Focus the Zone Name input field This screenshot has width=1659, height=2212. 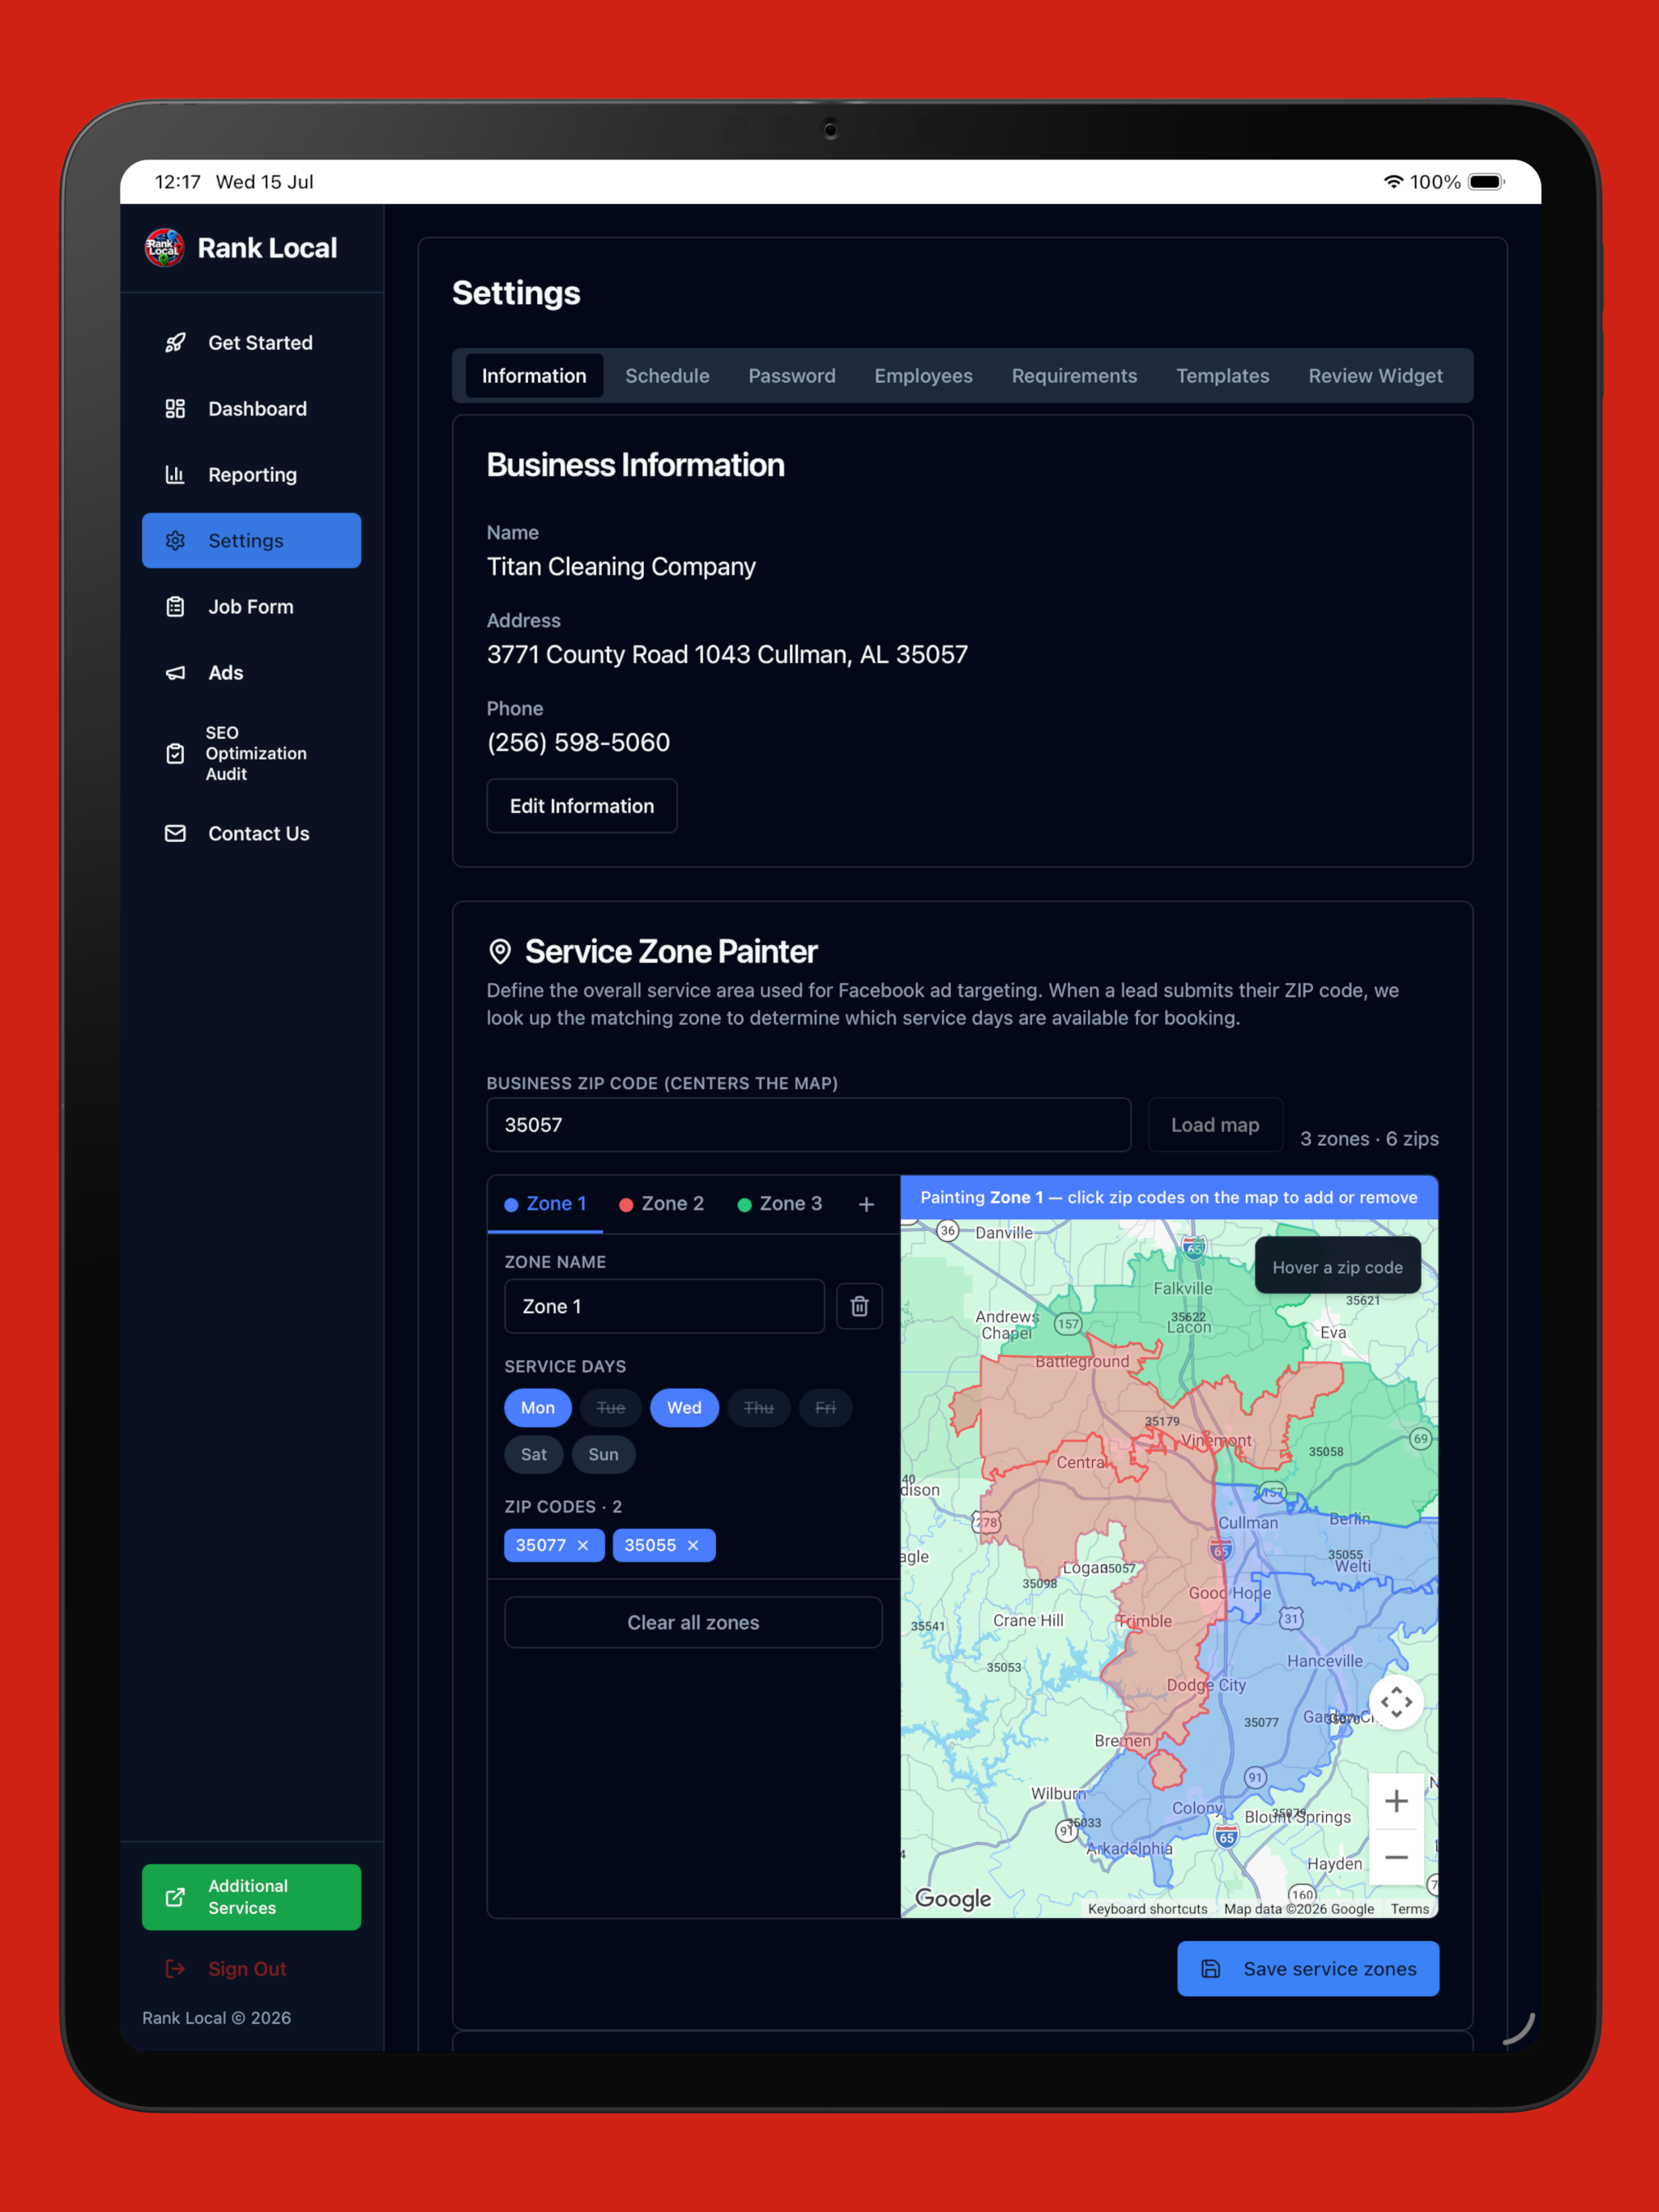pos(664,1306)
